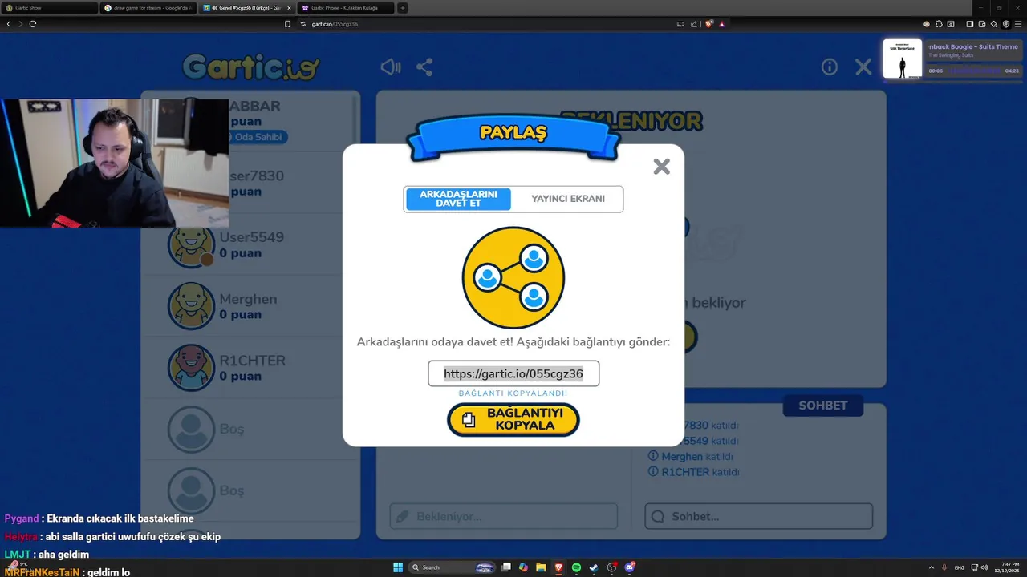Click the Sohbet chat input field
This screenshot has height=577, width=1027.
point(758,516)
